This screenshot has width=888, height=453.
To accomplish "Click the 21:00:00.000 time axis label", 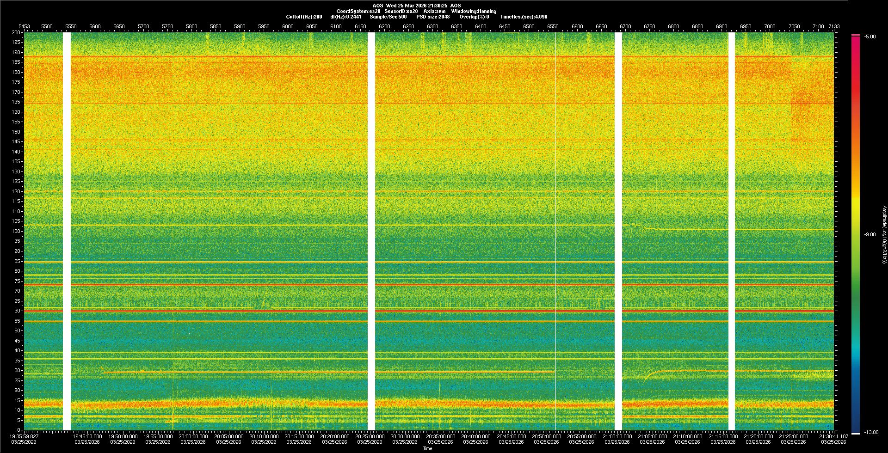I will pos(617,436).
